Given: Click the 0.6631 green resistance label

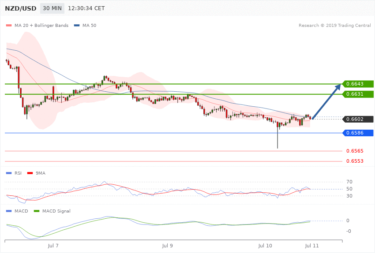Looking at the screenshot, I should [357, 94].
